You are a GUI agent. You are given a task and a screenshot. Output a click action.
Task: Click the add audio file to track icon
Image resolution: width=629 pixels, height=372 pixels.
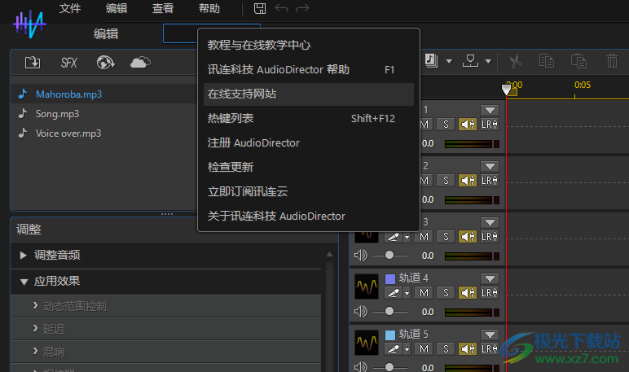pyautogui.click(x=432, y=61)
